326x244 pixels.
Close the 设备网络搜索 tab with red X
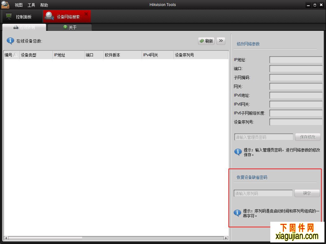[x=86, y=14]
